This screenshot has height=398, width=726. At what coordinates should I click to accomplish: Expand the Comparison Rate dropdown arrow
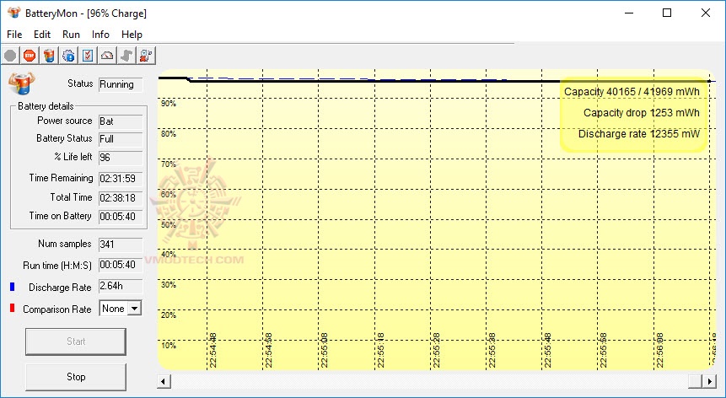coord(134,309)
